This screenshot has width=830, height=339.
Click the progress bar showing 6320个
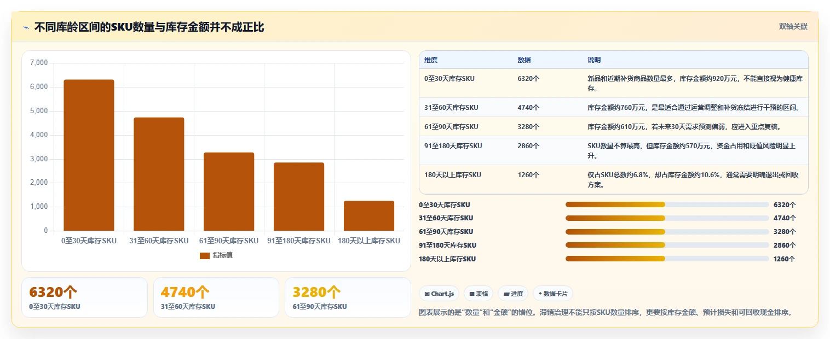[x=667, y=204]
